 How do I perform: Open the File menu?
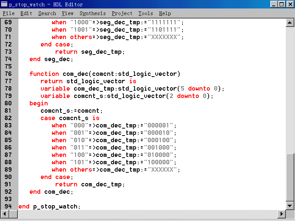click(8, 14)
